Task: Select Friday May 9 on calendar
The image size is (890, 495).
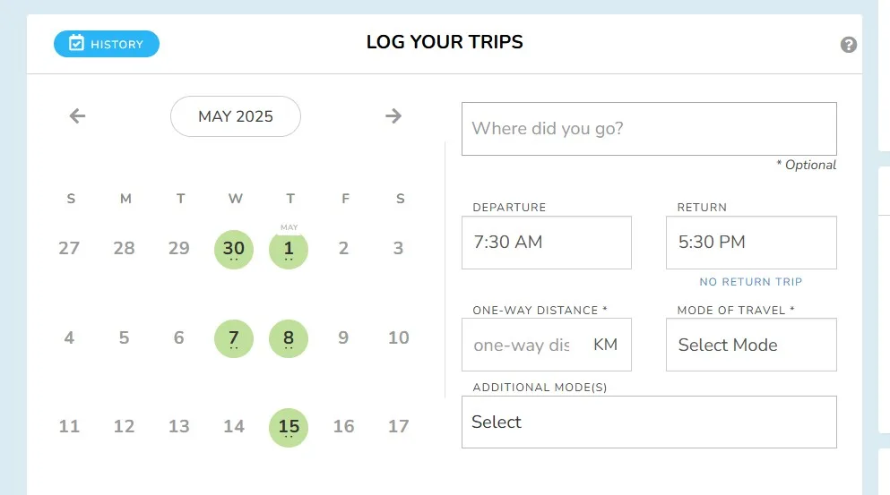Action: pyautogui.click(x=343, y=338)
